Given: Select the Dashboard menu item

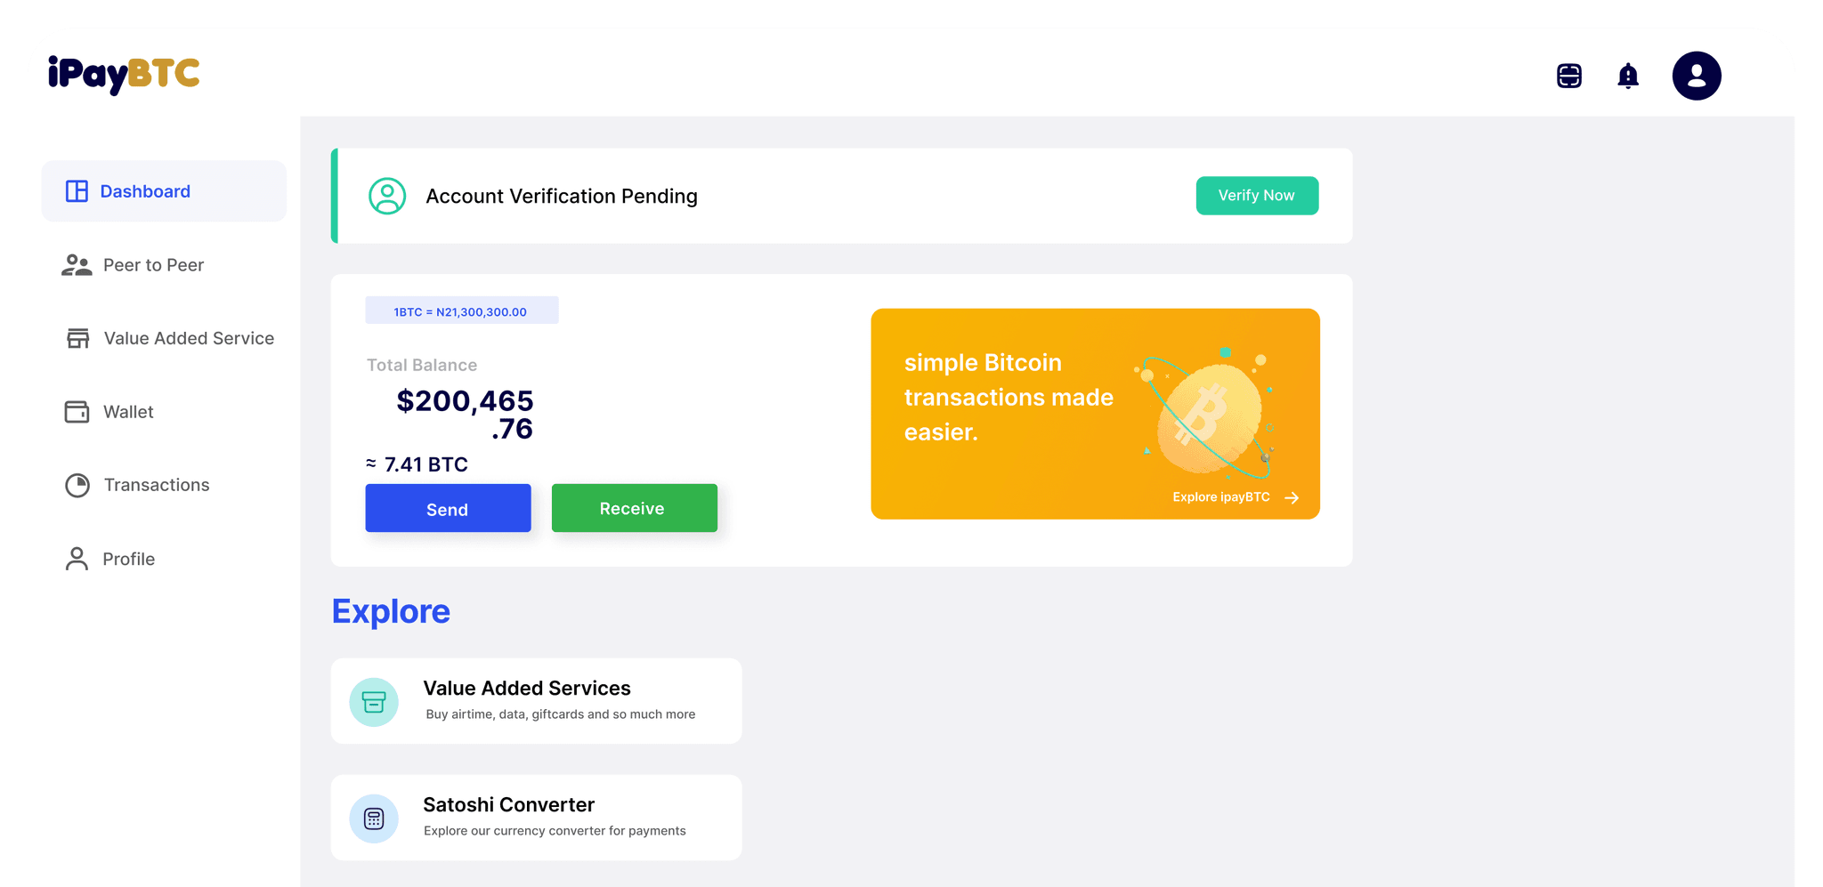Looking at the screenshot, I should (x=145, y=191).
